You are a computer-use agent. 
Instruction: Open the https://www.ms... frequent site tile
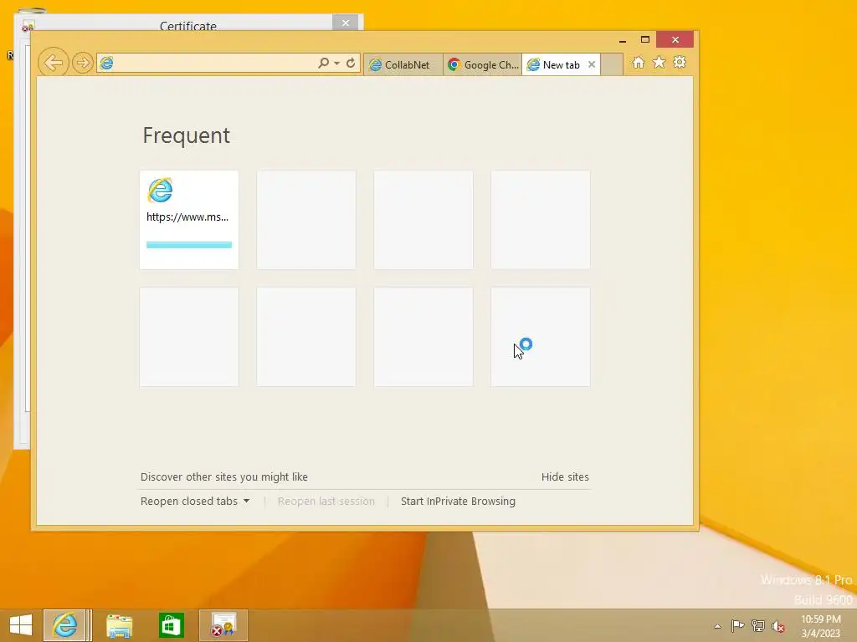[x=189, y=220]
